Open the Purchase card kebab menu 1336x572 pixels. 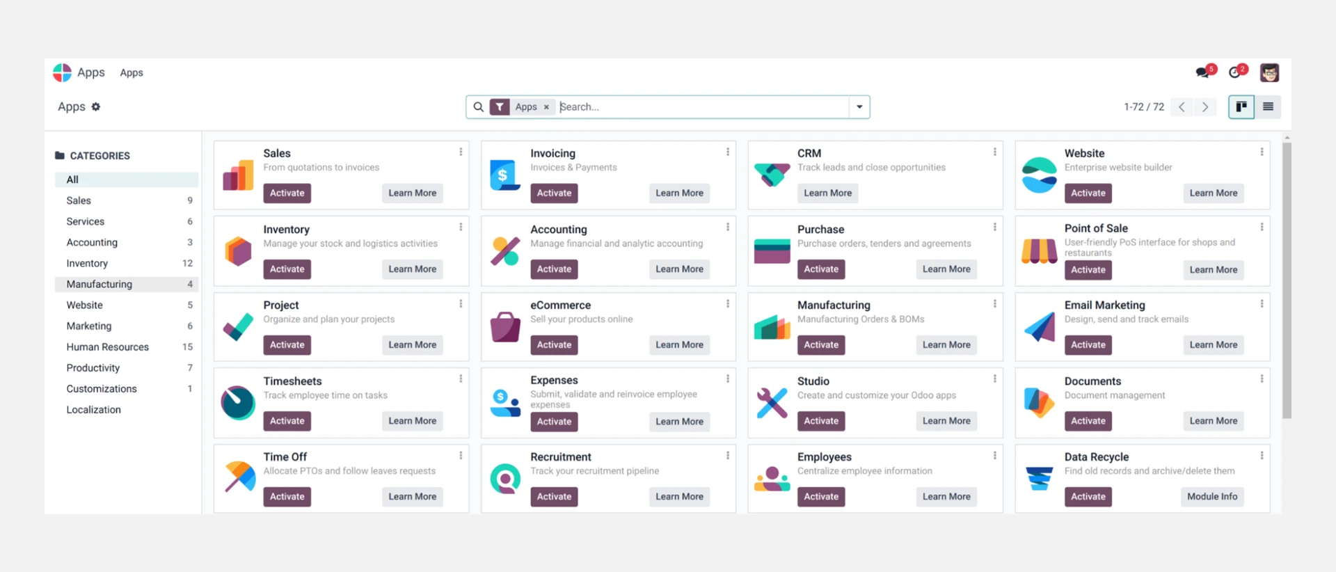pos(995,227)
